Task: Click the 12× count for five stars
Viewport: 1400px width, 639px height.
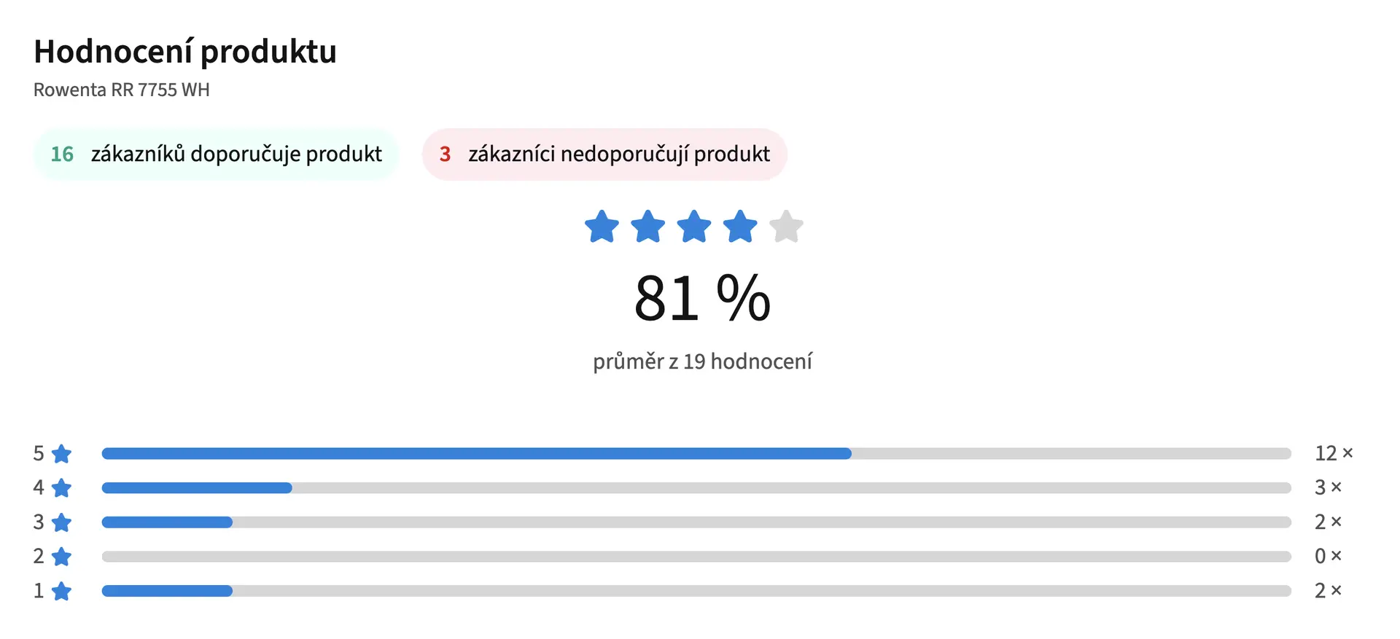Action: tap(1334, 453)
